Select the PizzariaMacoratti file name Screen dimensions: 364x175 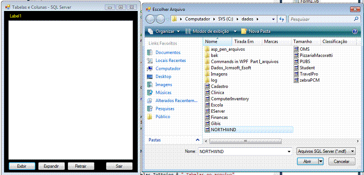316,56
